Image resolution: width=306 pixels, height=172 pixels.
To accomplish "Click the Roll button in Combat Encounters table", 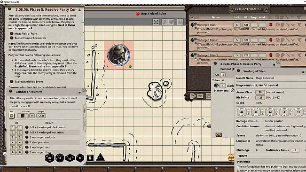I will pos(11,116).
